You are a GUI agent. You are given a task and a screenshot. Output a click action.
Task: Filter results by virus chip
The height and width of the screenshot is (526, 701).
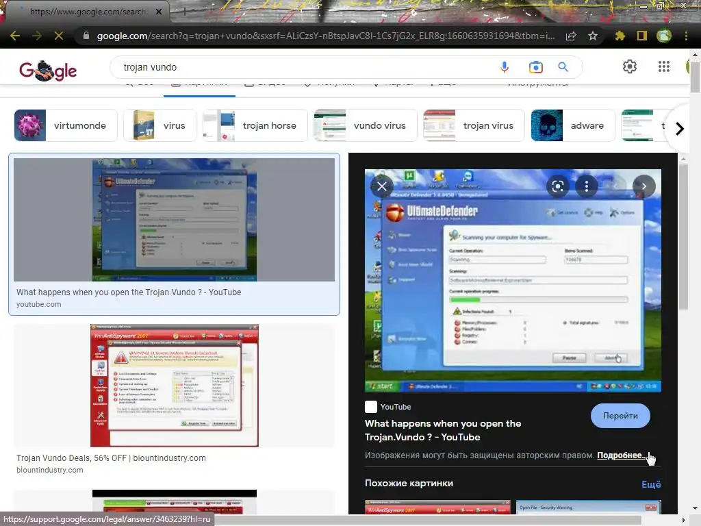point(160,125)
